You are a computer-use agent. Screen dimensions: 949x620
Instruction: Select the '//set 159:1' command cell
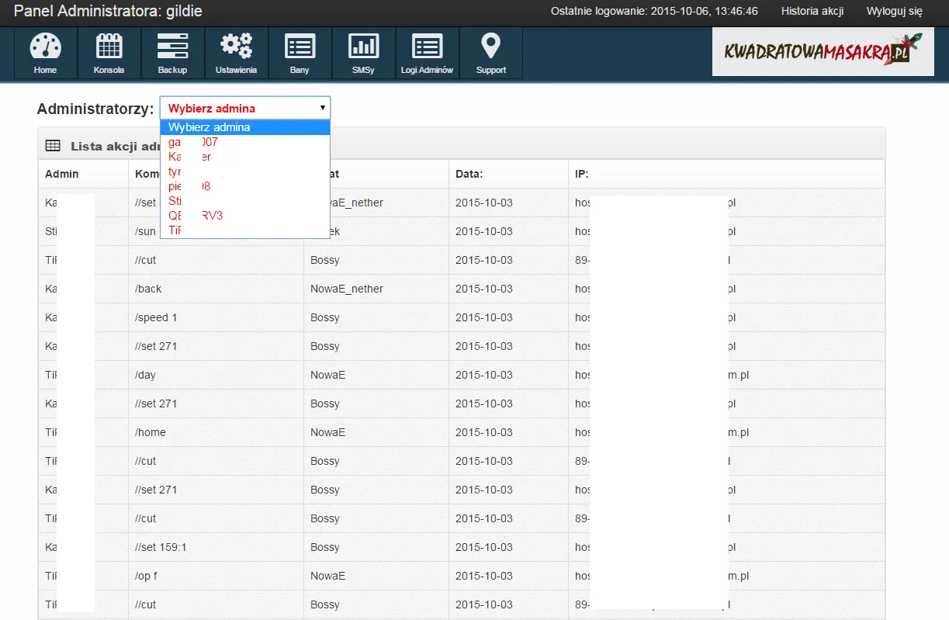point(216,547)
